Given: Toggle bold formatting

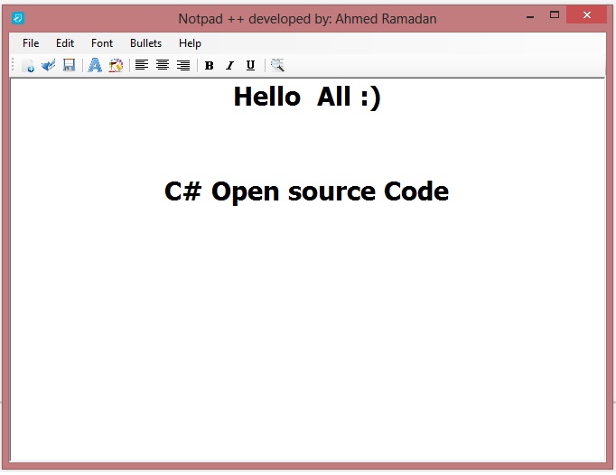Looking at the screenshot, I should 210,66.
